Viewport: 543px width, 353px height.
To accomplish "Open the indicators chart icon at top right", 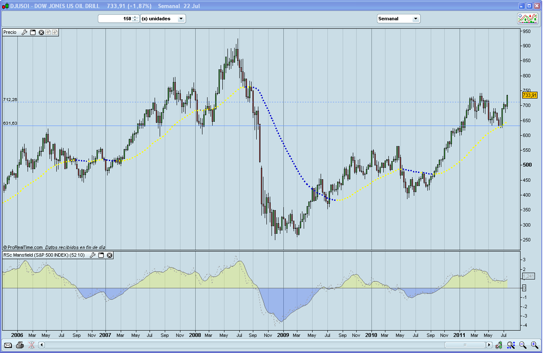I will click(x=527, y=18).
